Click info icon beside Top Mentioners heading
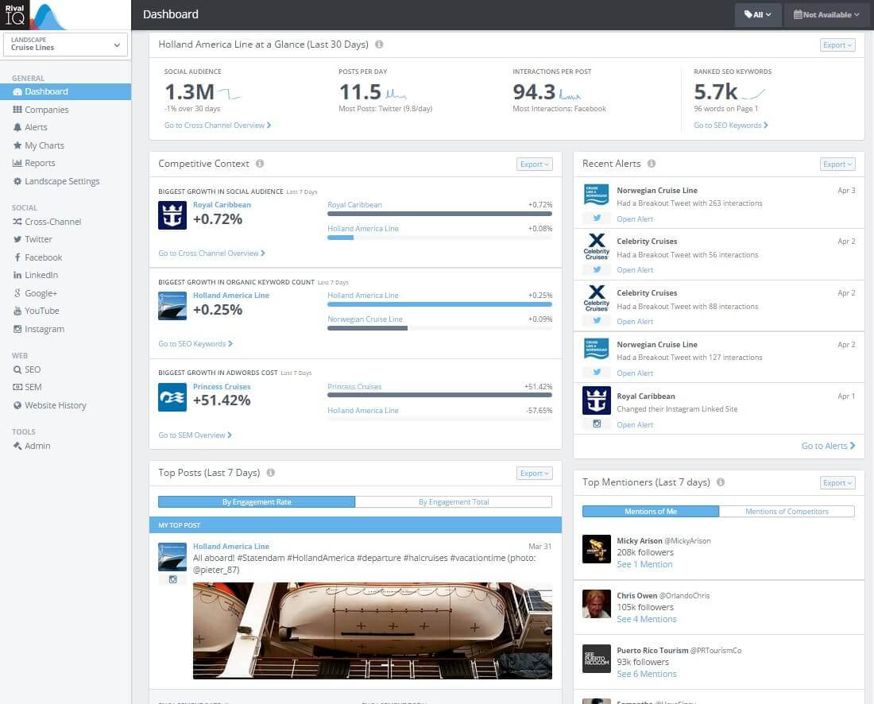874x704 pixels. [x=721, y=482]
